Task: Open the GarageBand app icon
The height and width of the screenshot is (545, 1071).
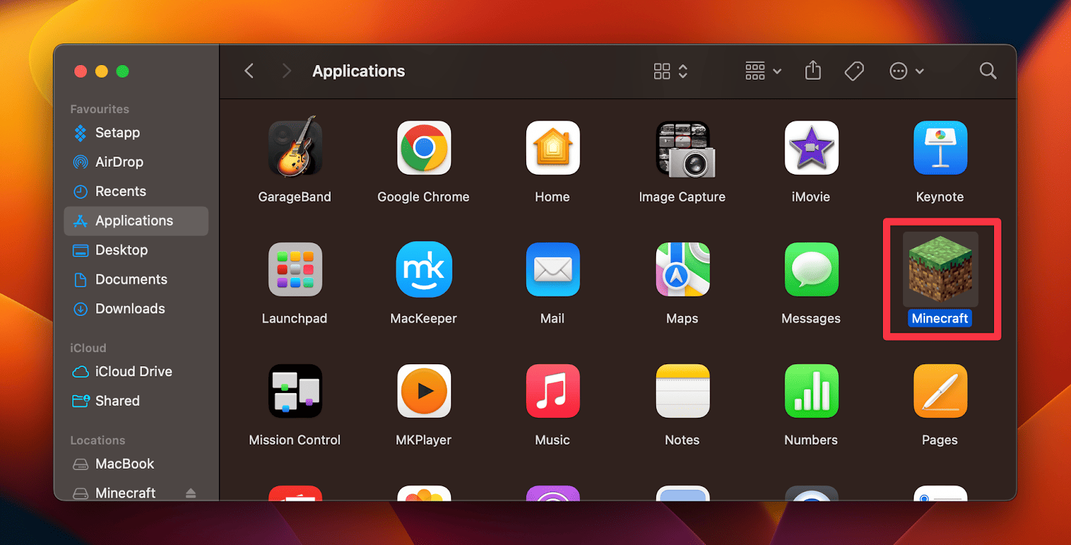Action: pos(295,147)
